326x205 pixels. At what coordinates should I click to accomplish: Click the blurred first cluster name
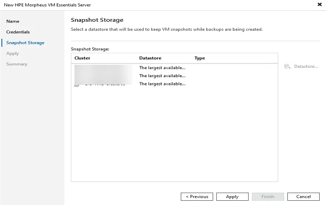(x=103, y=68)
